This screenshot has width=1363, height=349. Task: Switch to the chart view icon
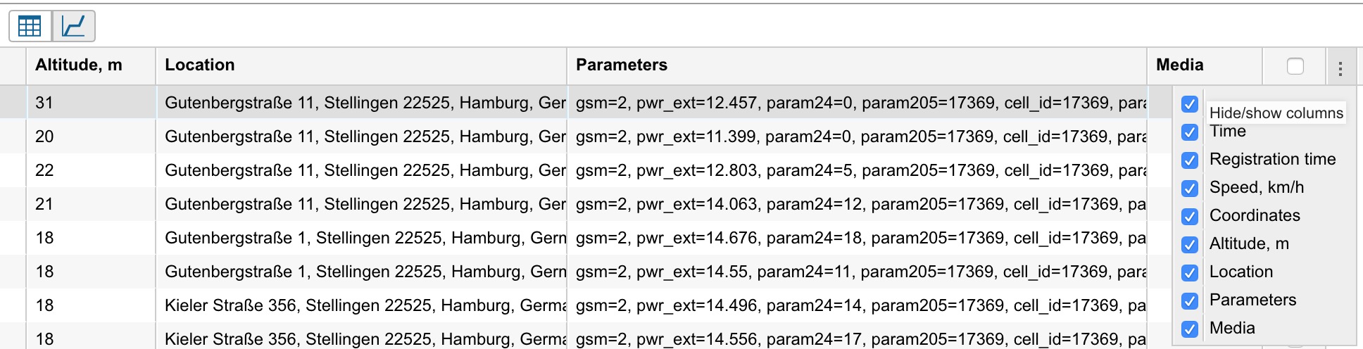pos(74,27)
